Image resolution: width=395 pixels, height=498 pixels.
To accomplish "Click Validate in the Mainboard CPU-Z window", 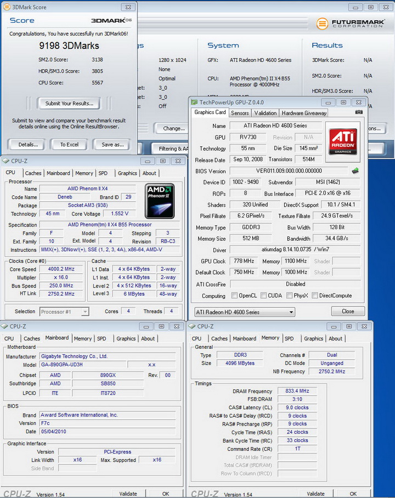I will [128, 494].
